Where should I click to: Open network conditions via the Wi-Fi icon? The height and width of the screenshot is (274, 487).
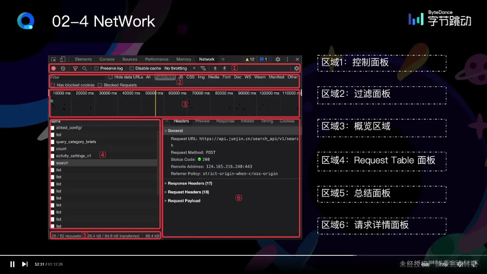(203, 68)
